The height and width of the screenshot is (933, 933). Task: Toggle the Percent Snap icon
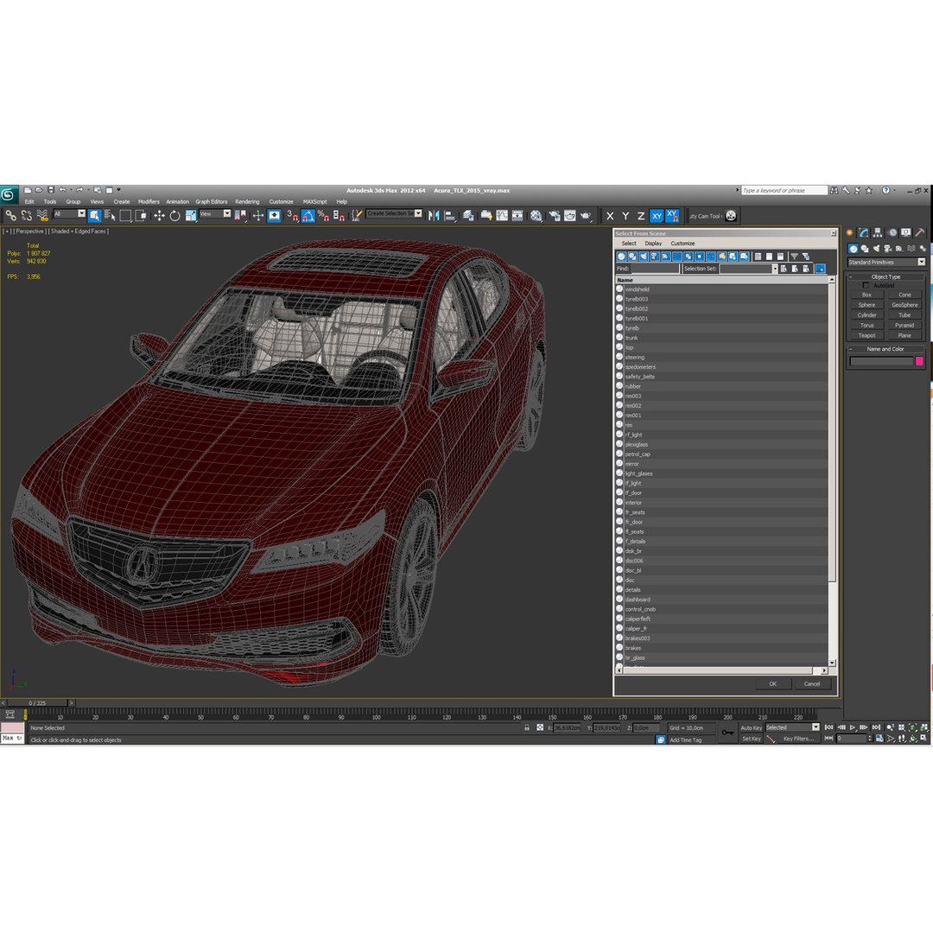coord(323,215)
